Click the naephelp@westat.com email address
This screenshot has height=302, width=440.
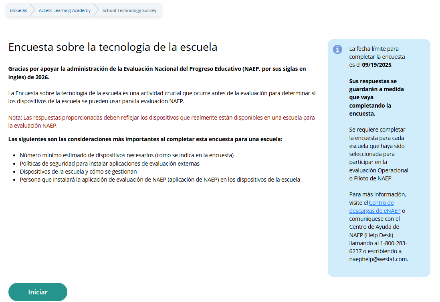[x=378, y=259]
